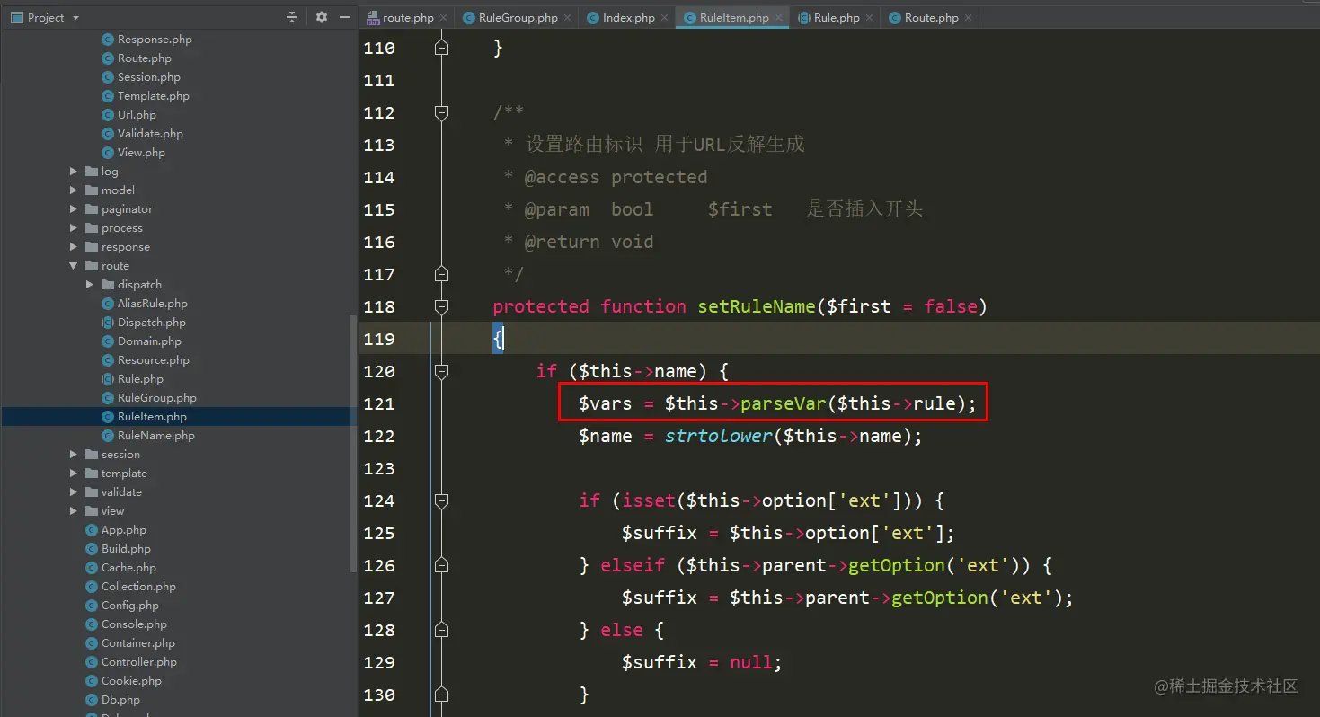1320x717 pixels.
Task: Toggle code fold marker on line 126
Action: click(441, 565)
